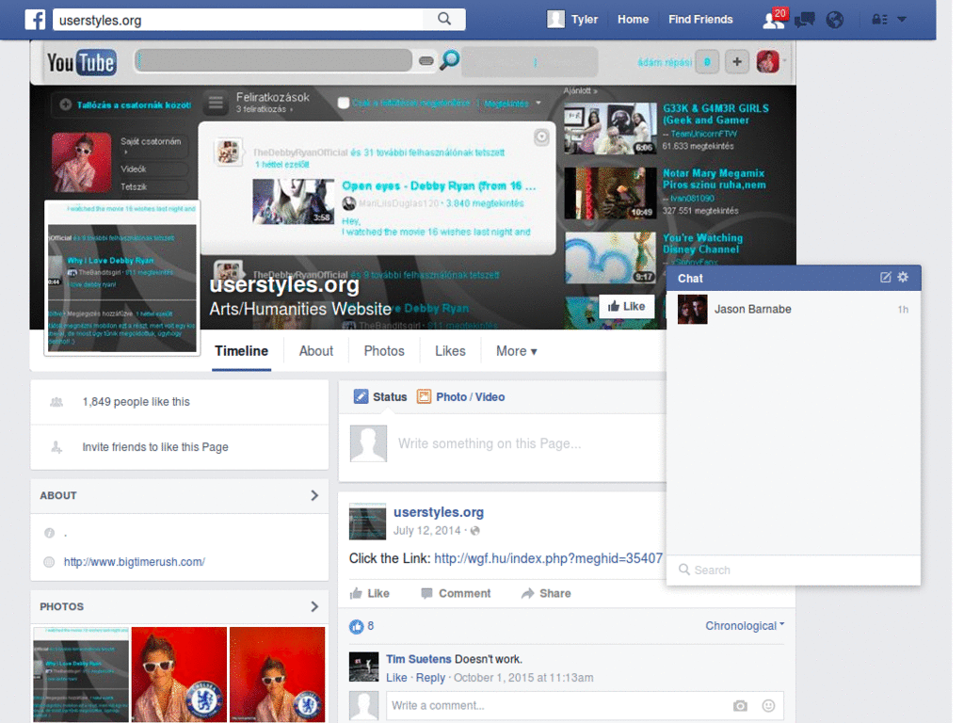Click the post's public audience globe icon
Image resolution: width=964 pixels, height=723 pixels.
475,531
